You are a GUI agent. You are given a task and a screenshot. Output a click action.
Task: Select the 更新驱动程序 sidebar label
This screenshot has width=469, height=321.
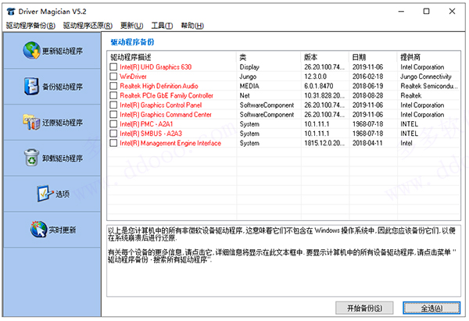(x=63, y=51)
